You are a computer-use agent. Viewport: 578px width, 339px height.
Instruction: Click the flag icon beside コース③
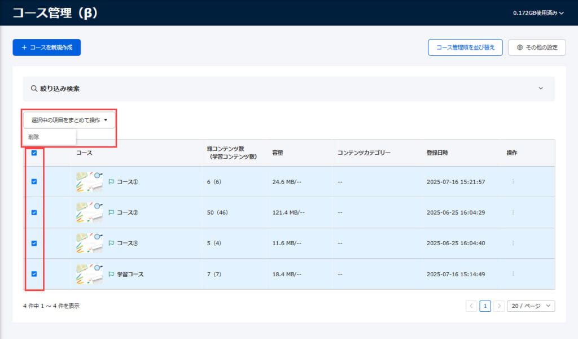click(111, 243)
